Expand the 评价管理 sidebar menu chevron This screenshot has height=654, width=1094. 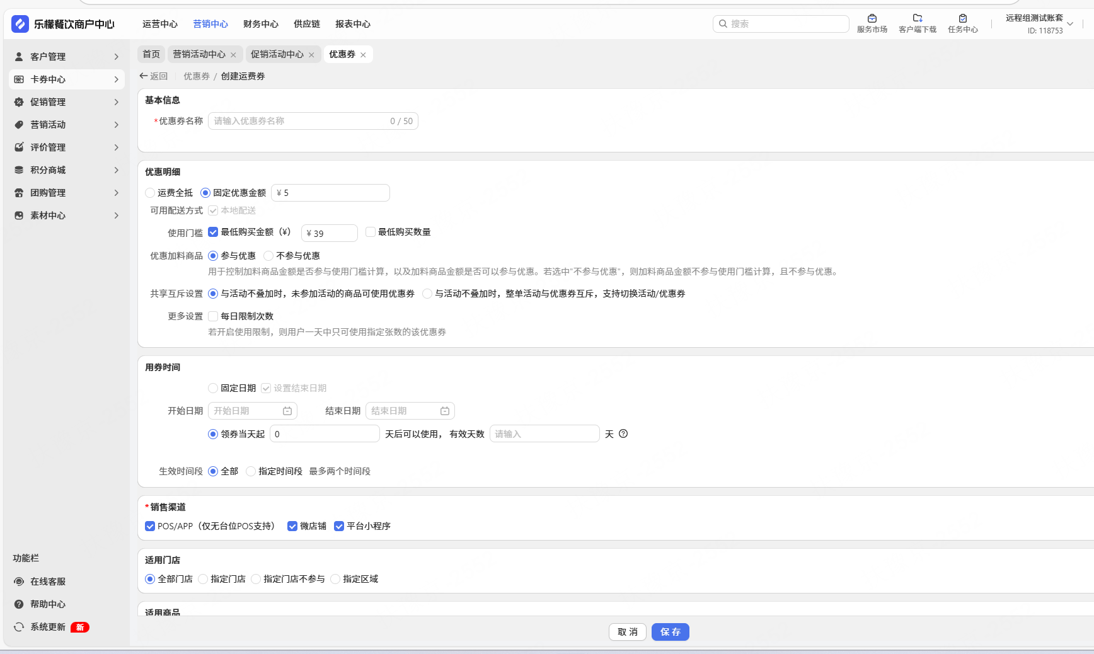(x=117, y=147)
